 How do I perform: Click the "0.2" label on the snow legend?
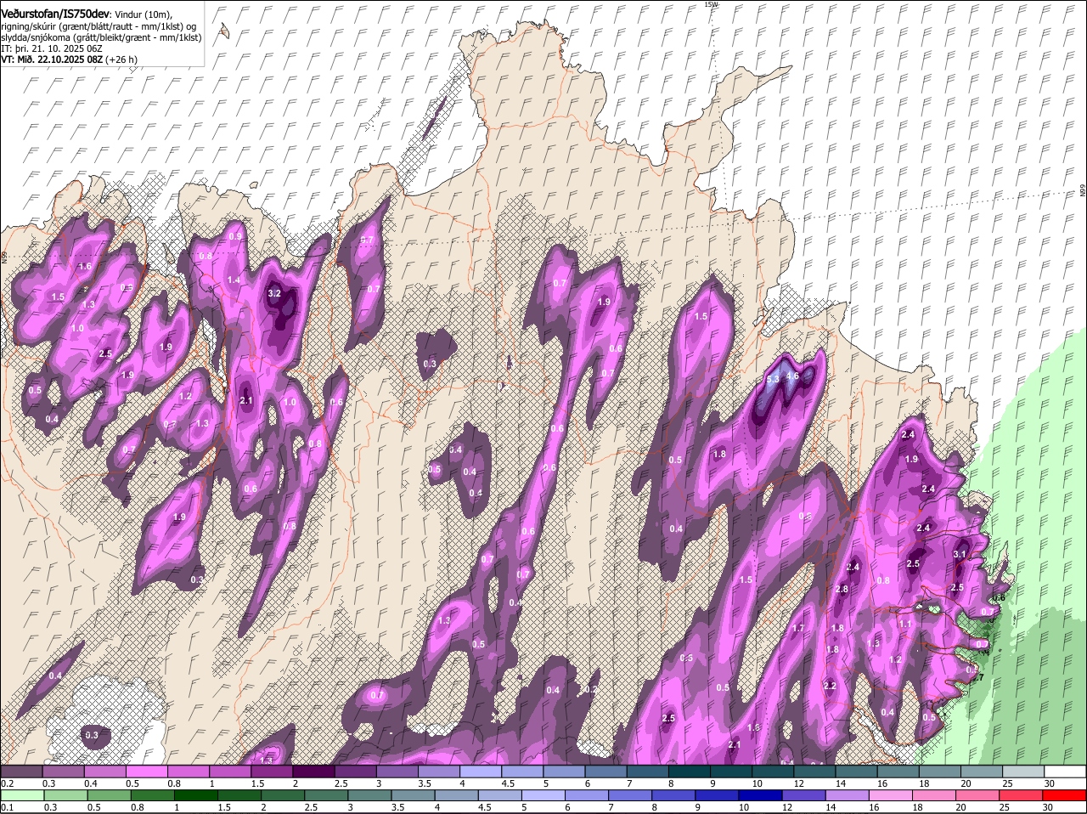tap(7, 783)
